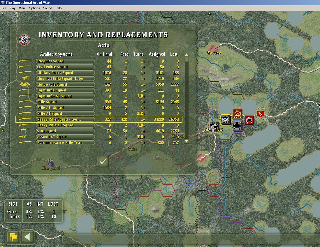Click the rifle icon beside Civil Police Squad
The height and width of the screenshot is (247, 320).
click(25, 66)
